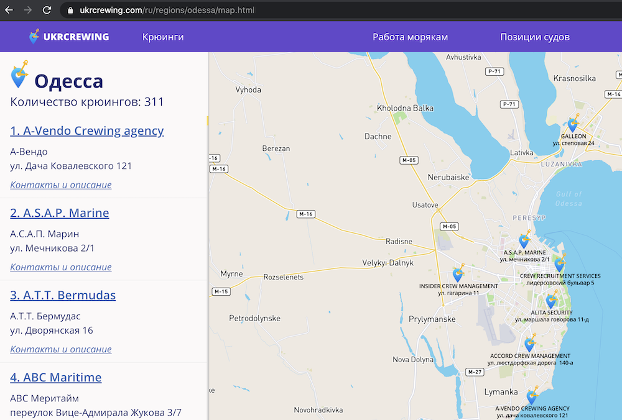Click the ул. Дача Ковалевского 121 address
This screenshot has width=622, height=420.
71,166
